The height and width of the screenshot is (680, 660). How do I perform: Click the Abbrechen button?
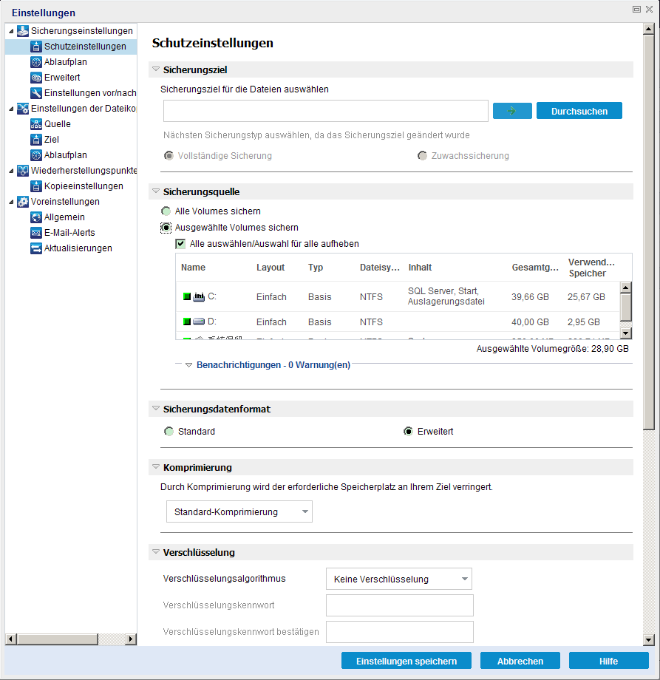pyautogui.click(x=520, y=661)
